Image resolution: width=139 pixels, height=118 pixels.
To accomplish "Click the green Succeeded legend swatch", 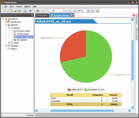I will click(x=86, y=89).
